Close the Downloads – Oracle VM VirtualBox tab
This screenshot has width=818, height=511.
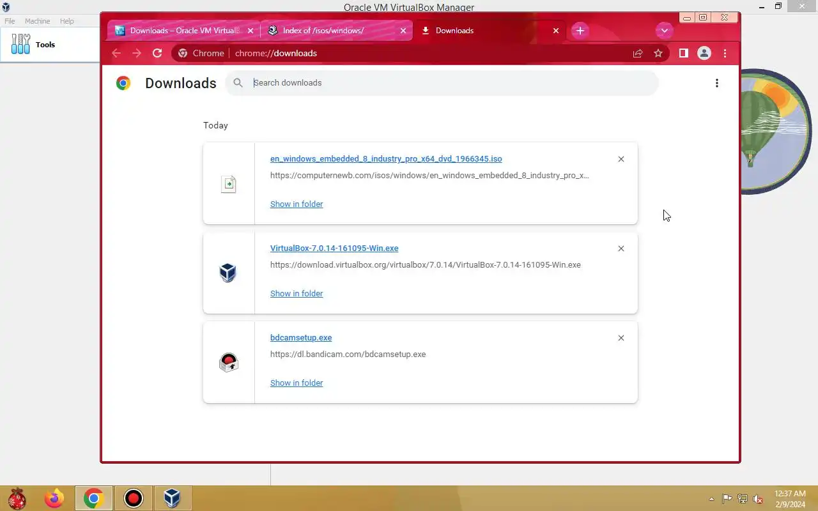click(251, 31)
